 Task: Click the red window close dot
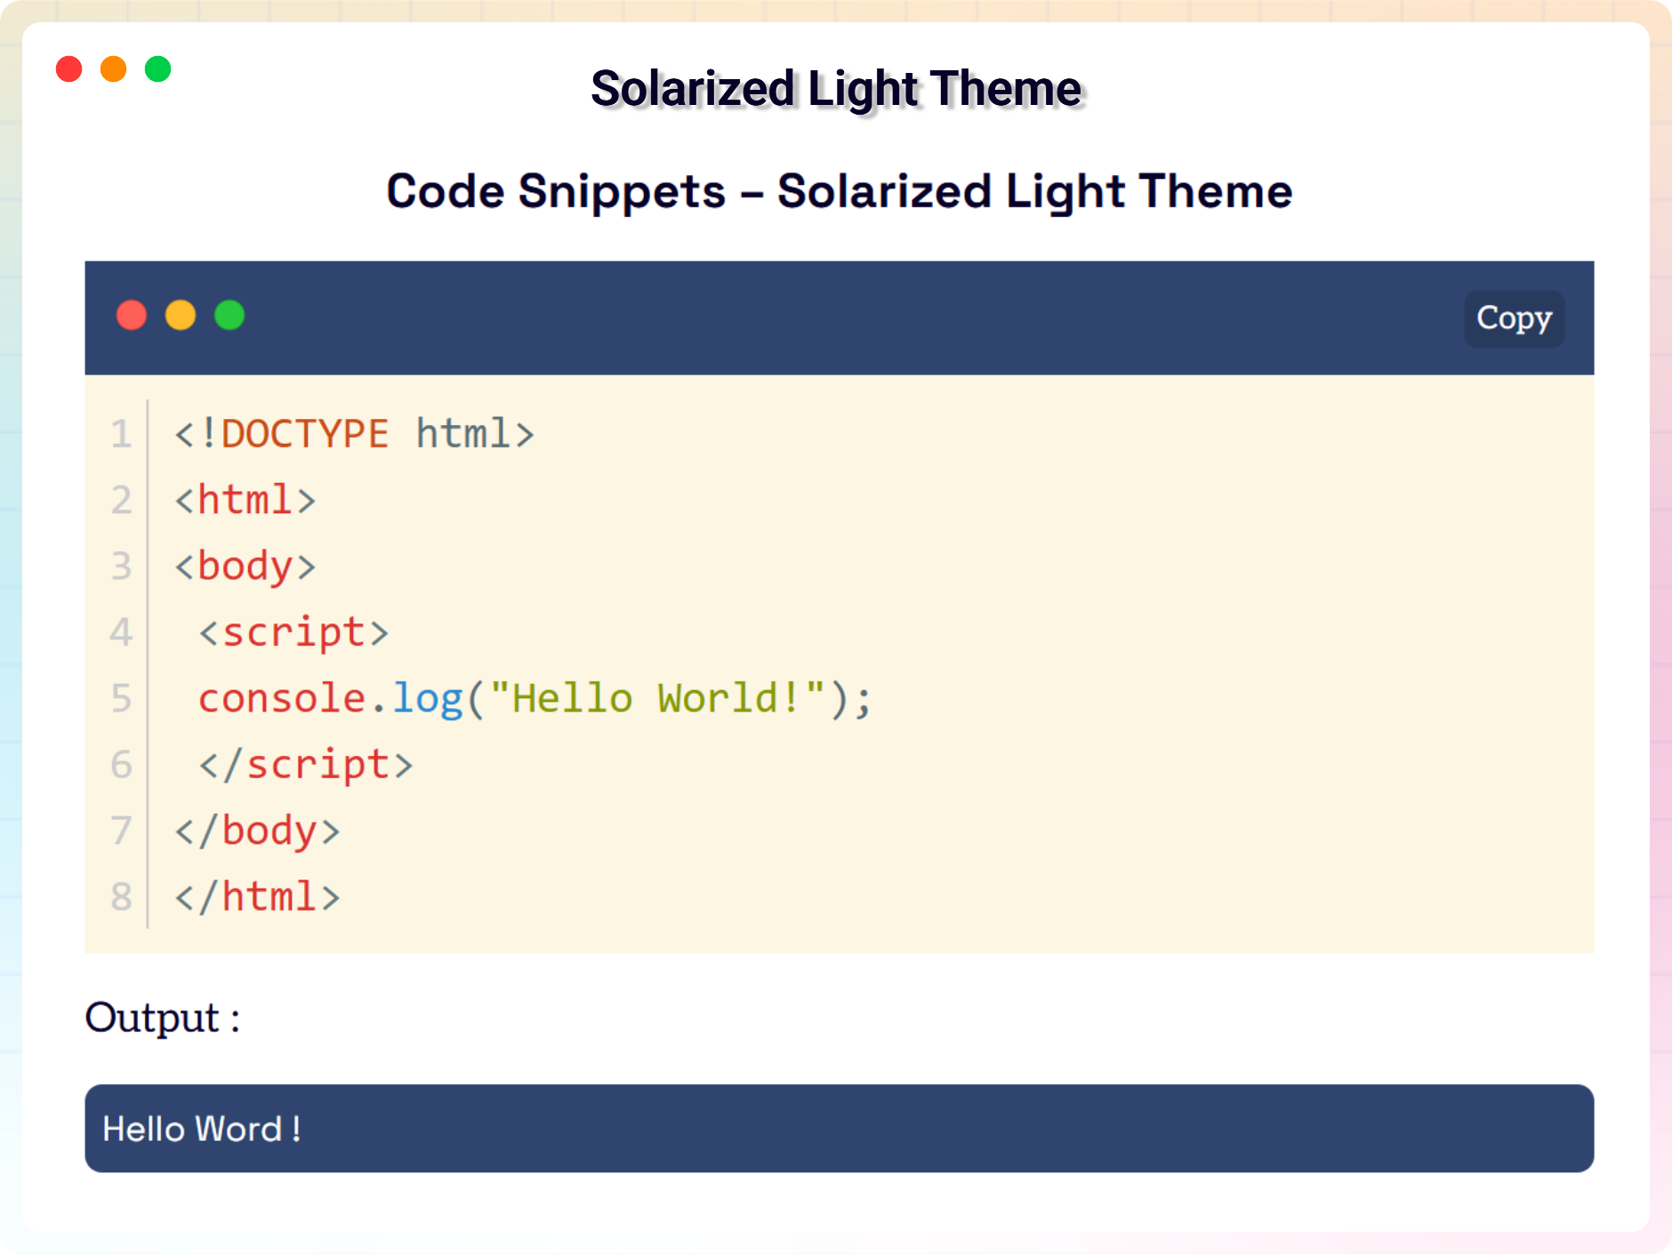point(69,69)
